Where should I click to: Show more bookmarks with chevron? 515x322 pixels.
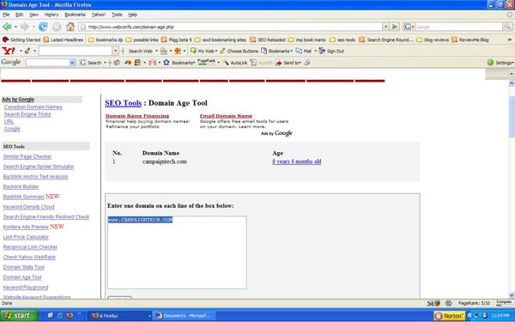point(510,39)
